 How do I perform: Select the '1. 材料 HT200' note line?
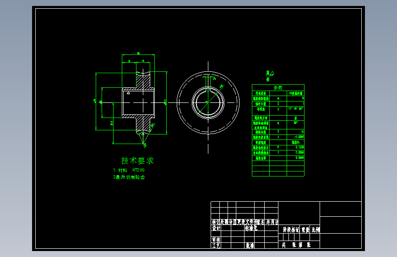[129, 170]
